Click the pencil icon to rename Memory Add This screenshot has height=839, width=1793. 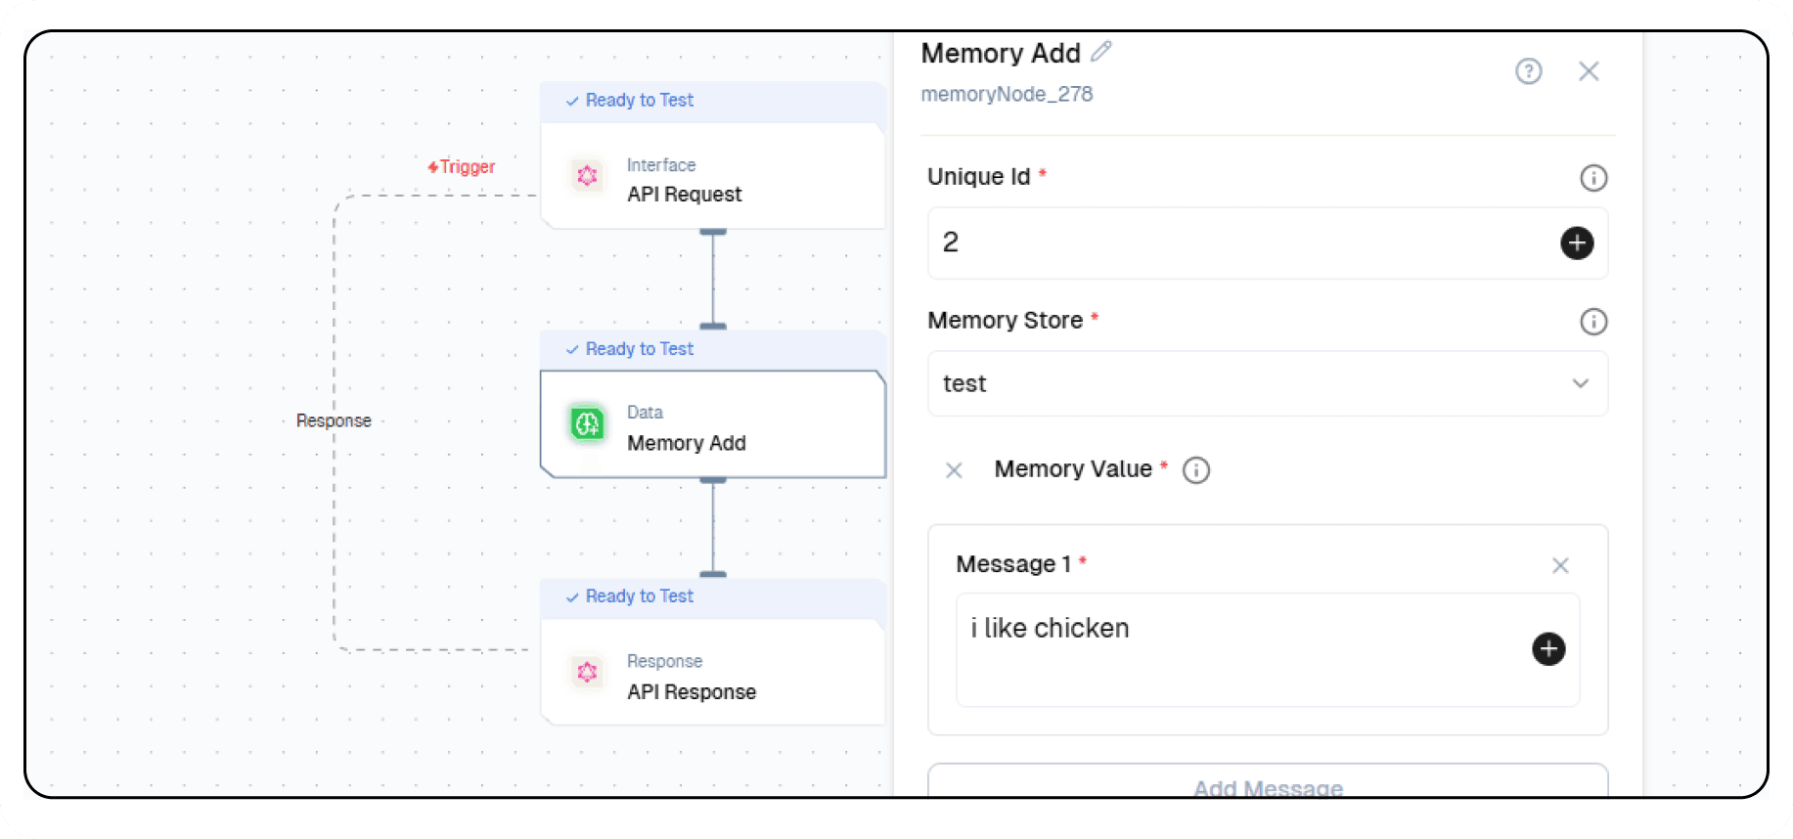click(x=1101, y=51)
